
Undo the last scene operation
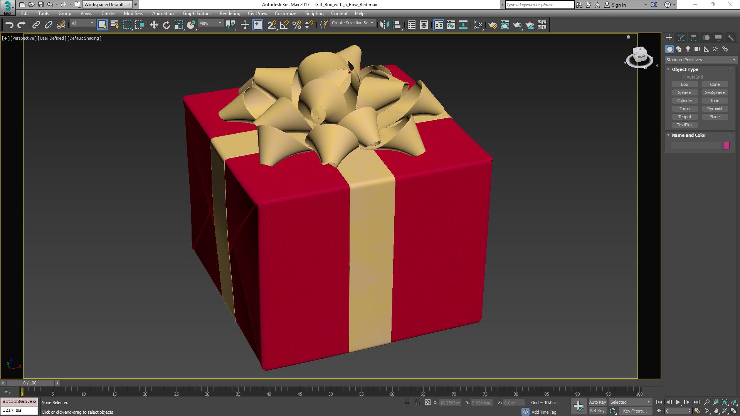point(9,25)
